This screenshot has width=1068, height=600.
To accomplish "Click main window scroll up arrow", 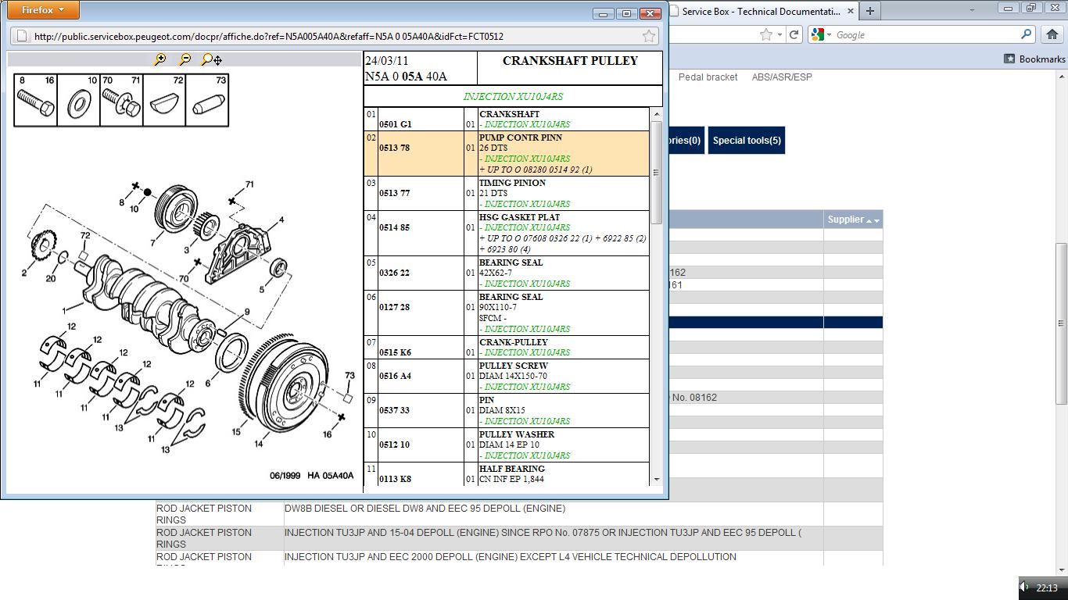I will (x=1061, y=77).
